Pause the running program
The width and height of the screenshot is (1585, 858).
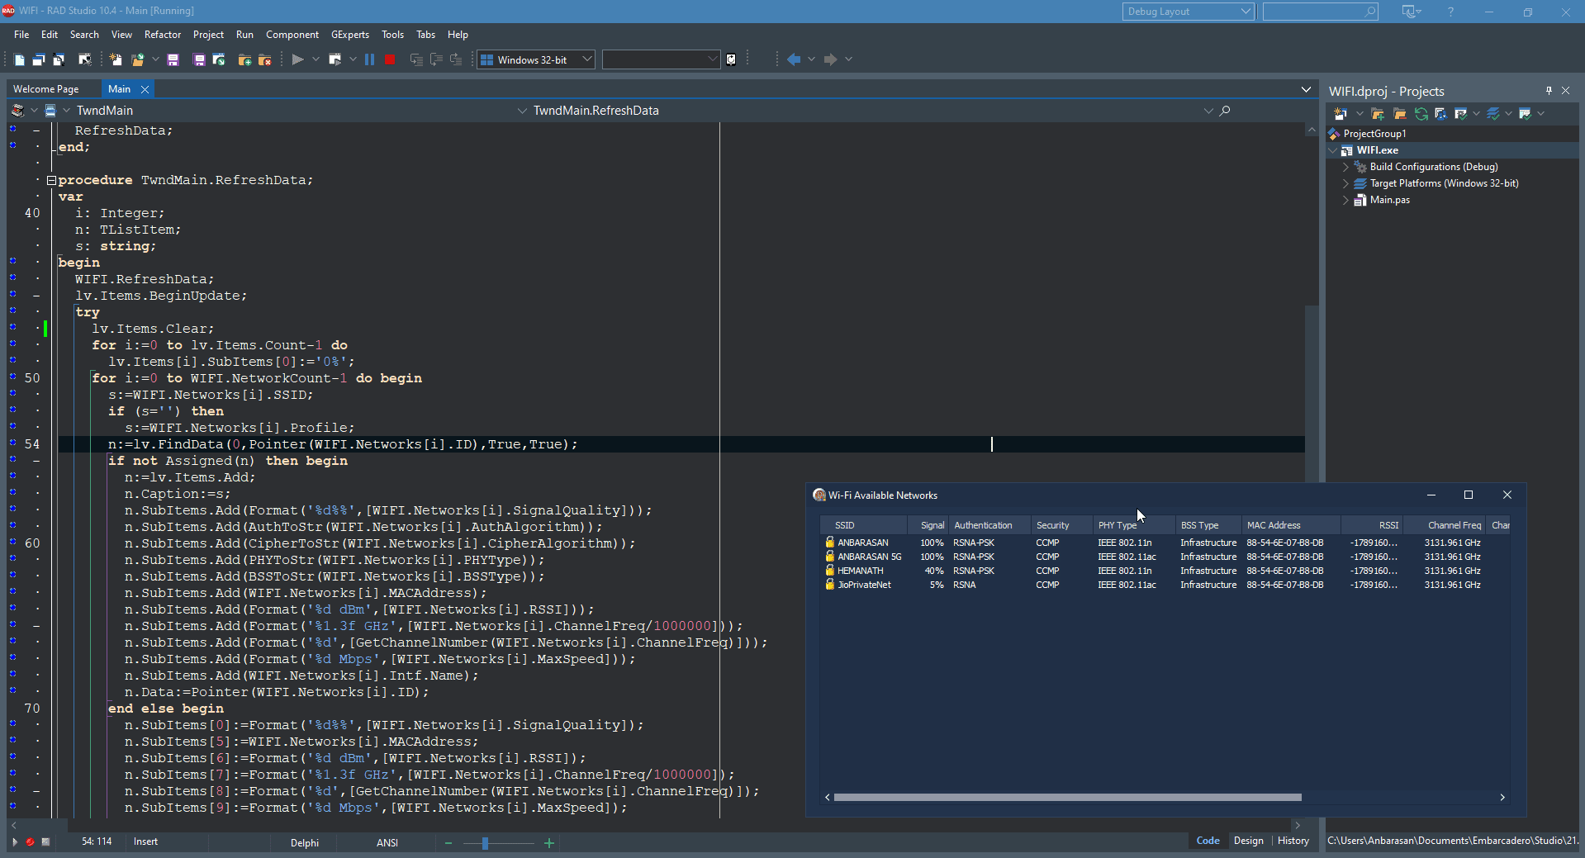point(369,59)
